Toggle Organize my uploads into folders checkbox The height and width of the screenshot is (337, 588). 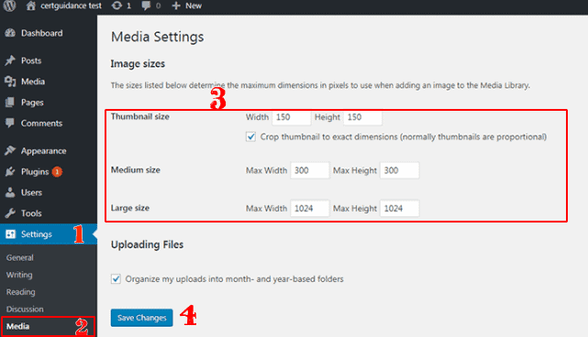coord(116,279)
